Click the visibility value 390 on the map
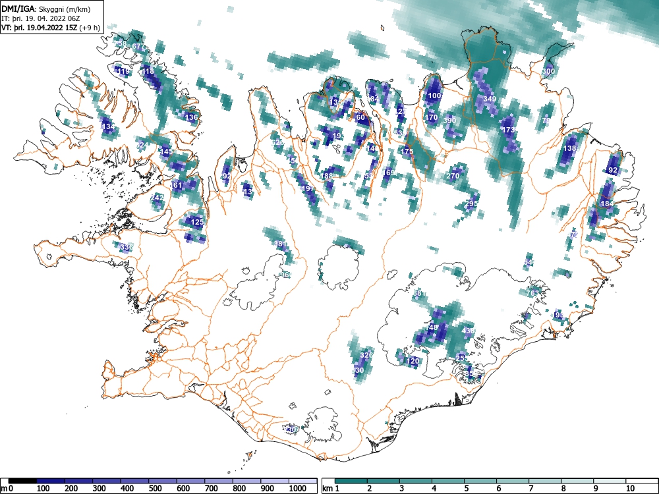 tap(449, 121)
